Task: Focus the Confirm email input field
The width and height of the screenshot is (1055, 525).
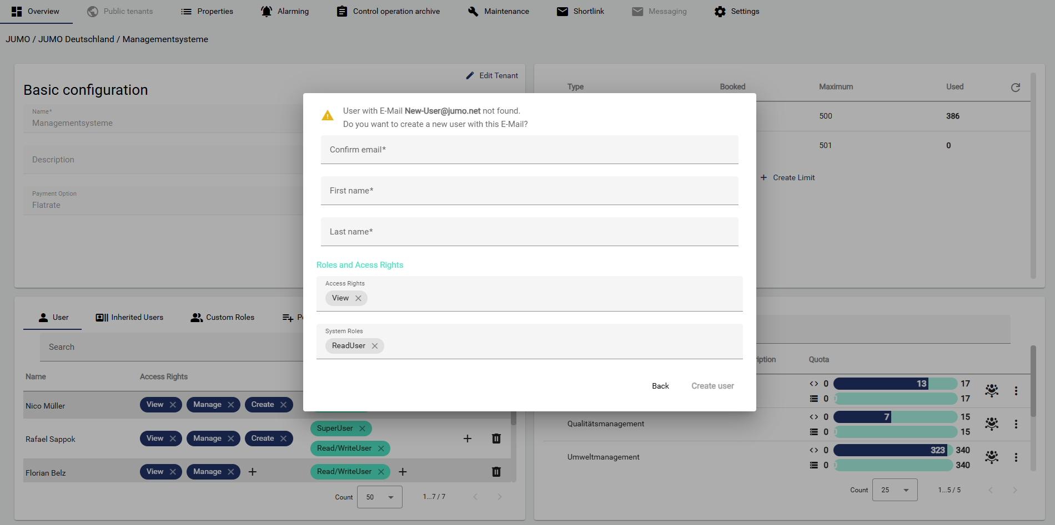Action: point(529,150)
